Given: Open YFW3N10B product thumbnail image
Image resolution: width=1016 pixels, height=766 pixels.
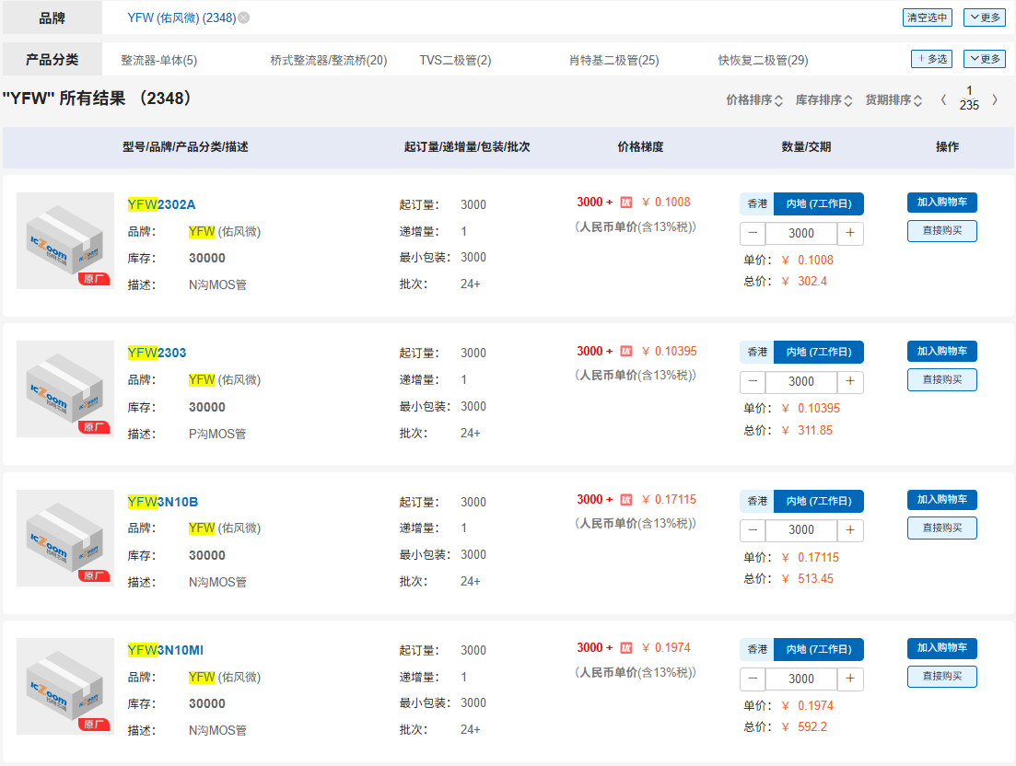Looking at the screenshot, I should click(65, 538).
